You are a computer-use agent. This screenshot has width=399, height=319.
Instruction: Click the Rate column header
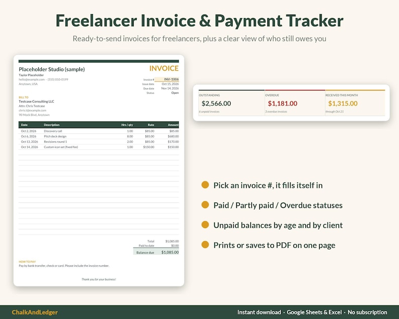(151, 125)
